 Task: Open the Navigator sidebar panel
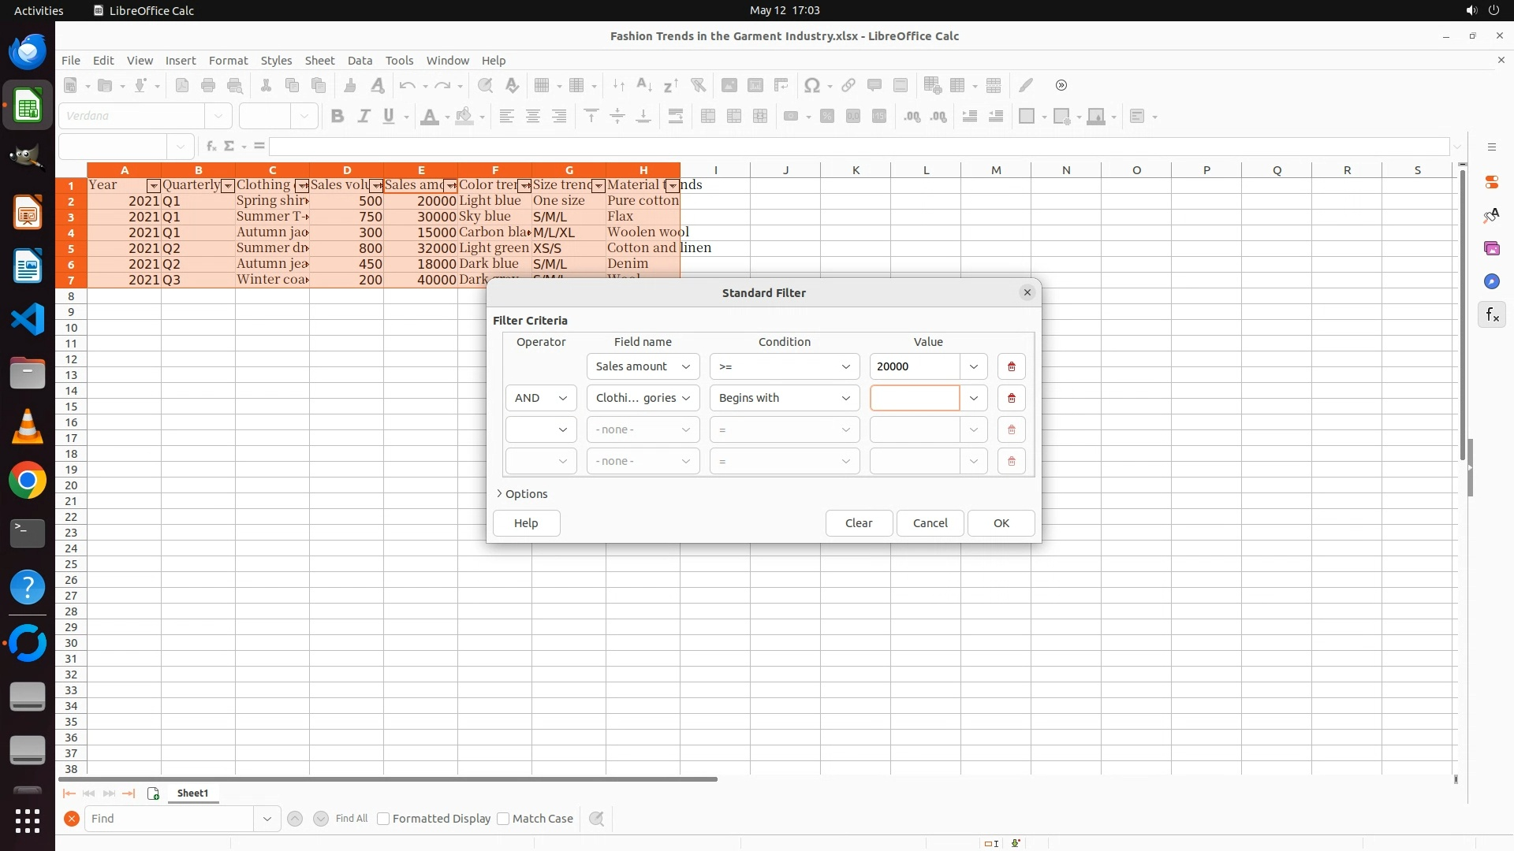1491,281
